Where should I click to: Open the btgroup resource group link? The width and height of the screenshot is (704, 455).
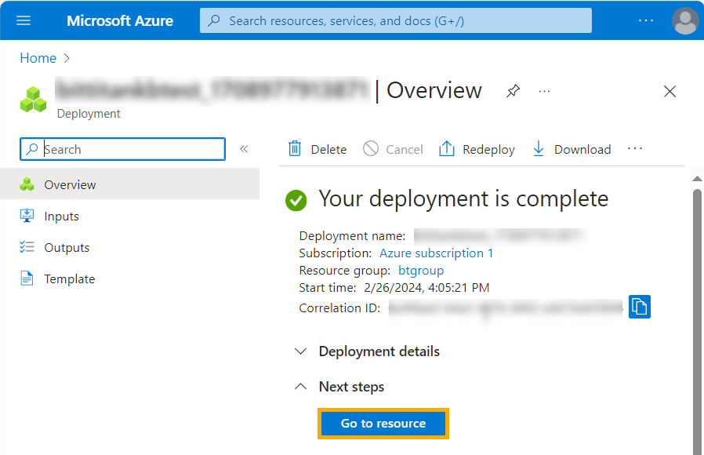click(x=421, y=271)
